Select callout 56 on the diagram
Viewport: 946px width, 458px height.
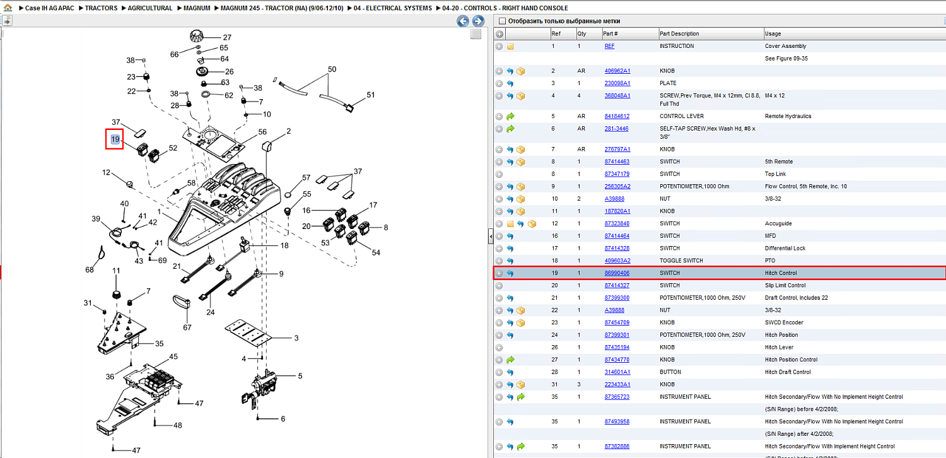click(x=262, y=132)
